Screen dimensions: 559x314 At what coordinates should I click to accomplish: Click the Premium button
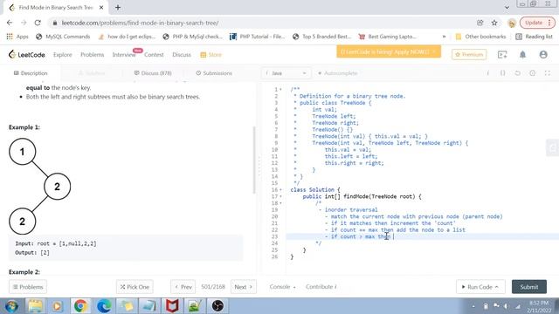[x=469, y=54]
